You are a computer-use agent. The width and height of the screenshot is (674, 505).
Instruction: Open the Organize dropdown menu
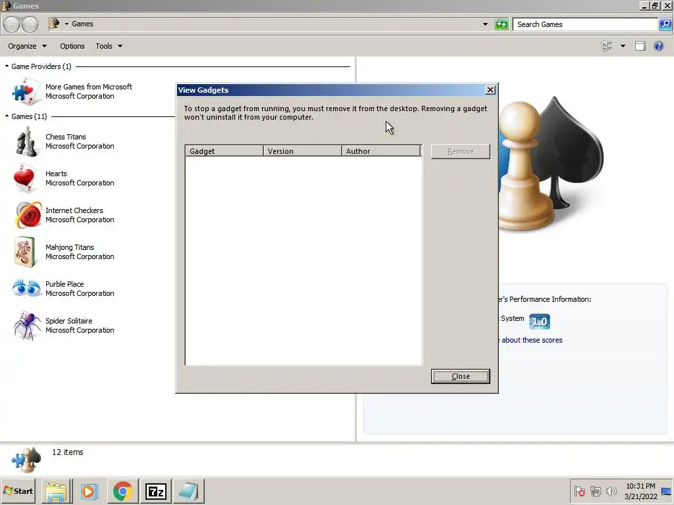coord(27,46)
